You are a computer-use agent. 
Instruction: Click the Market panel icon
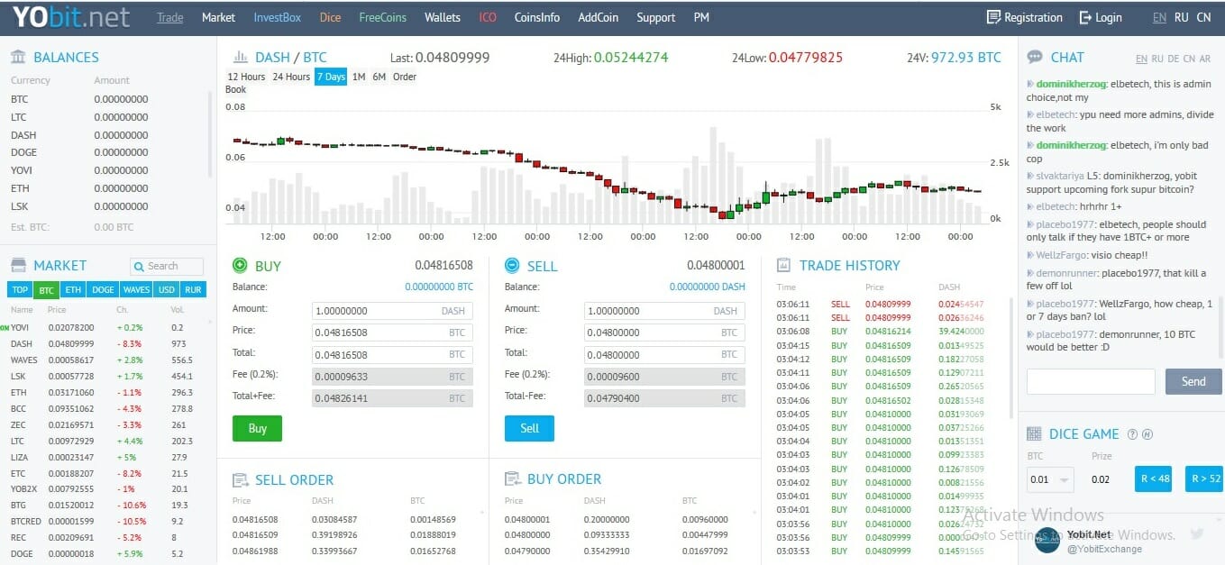point(18,265)
